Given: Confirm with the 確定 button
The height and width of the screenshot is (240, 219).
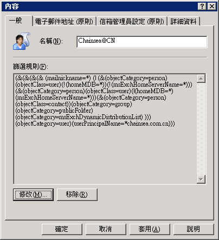Looking at the screenshot, I should point(62,229).
